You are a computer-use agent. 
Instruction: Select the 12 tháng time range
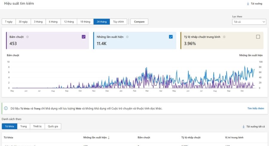point(68,22)
